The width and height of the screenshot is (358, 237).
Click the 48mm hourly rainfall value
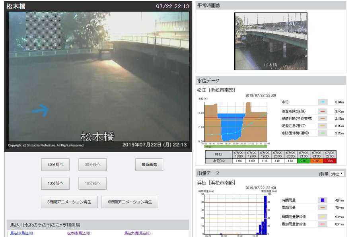[339, 200]
